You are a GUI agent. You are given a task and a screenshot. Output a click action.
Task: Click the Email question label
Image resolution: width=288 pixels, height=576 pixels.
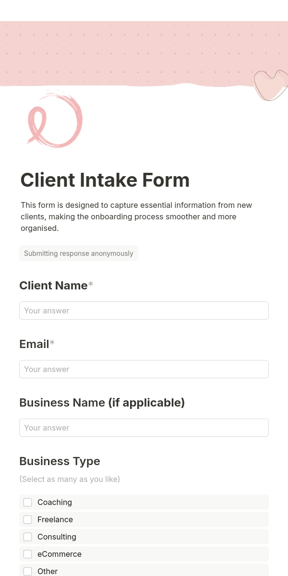(34, 344)
